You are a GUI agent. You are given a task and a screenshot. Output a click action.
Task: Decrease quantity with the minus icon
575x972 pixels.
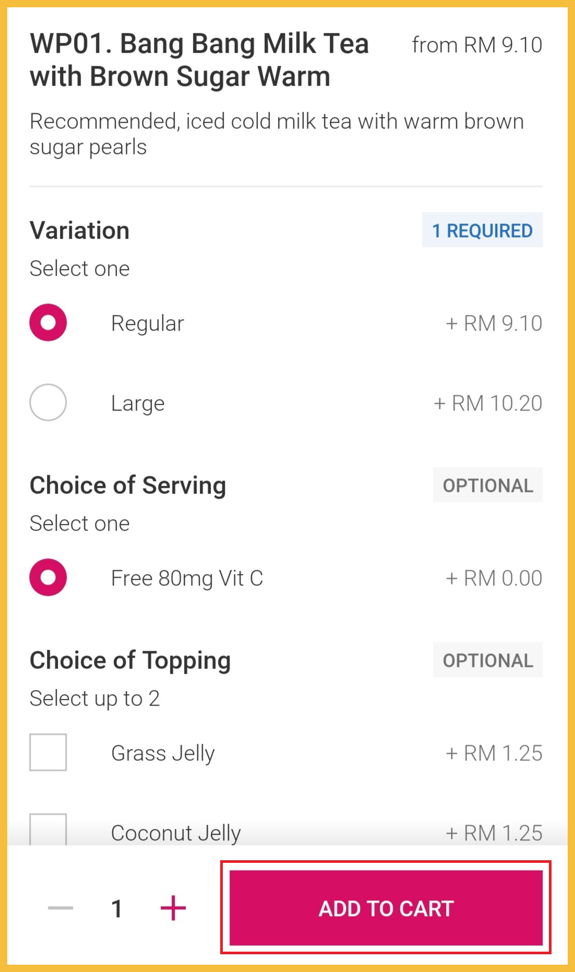click(x=61, y=908)
